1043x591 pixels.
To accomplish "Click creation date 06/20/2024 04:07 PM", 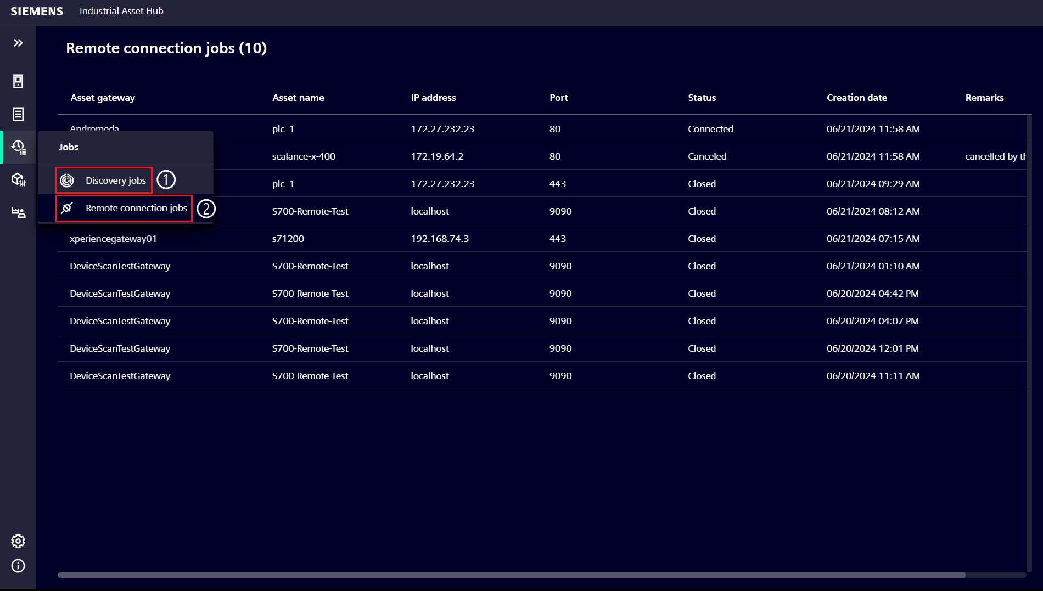I will (x=872, y=321).
